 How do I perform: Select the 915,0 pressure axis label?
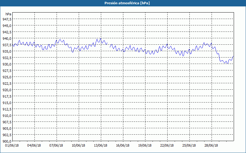point(7,103)
